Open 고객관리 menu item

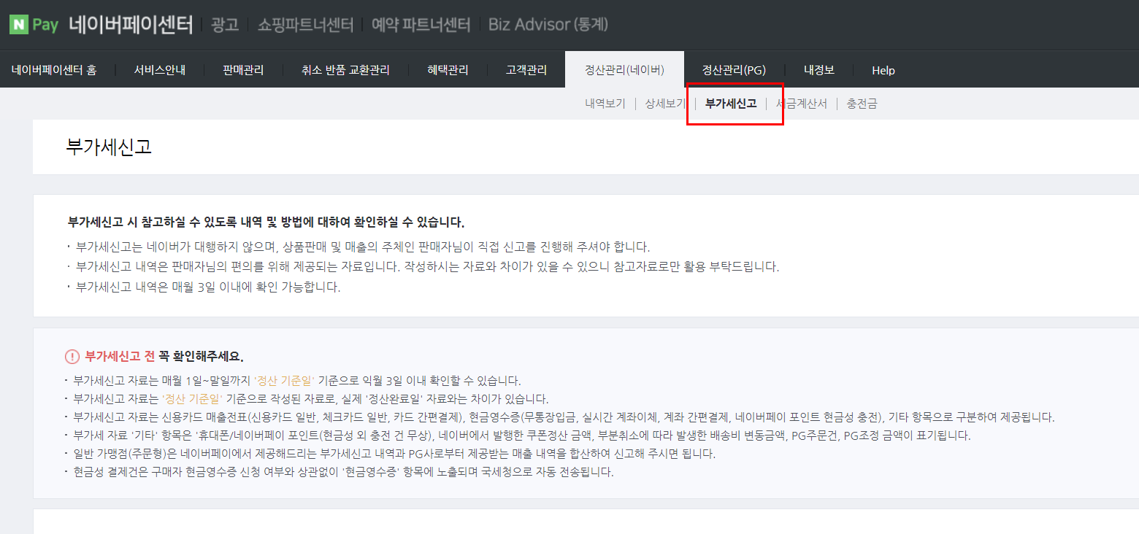click(526, 70)
